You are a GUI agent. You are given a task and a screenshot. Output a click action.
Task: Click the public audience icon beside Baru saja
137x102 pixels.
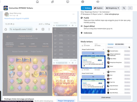17,16
